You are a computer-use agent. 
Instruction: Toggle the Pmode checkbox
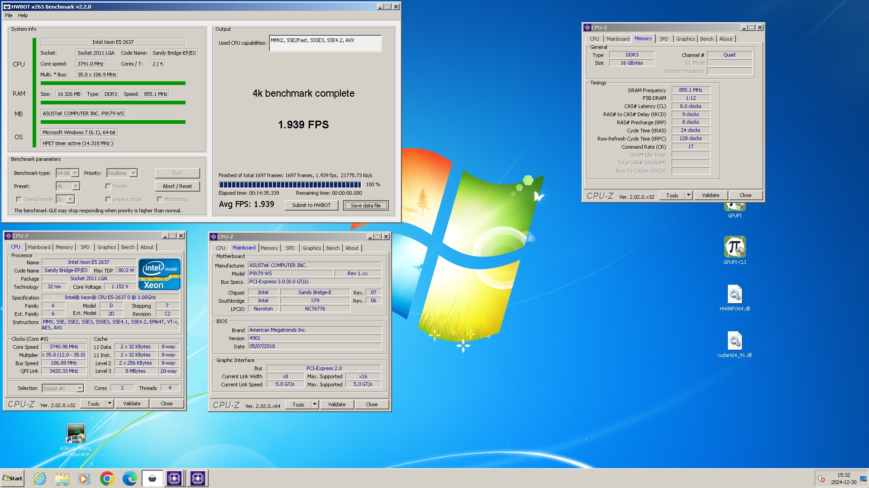click(x=108, y=186)
